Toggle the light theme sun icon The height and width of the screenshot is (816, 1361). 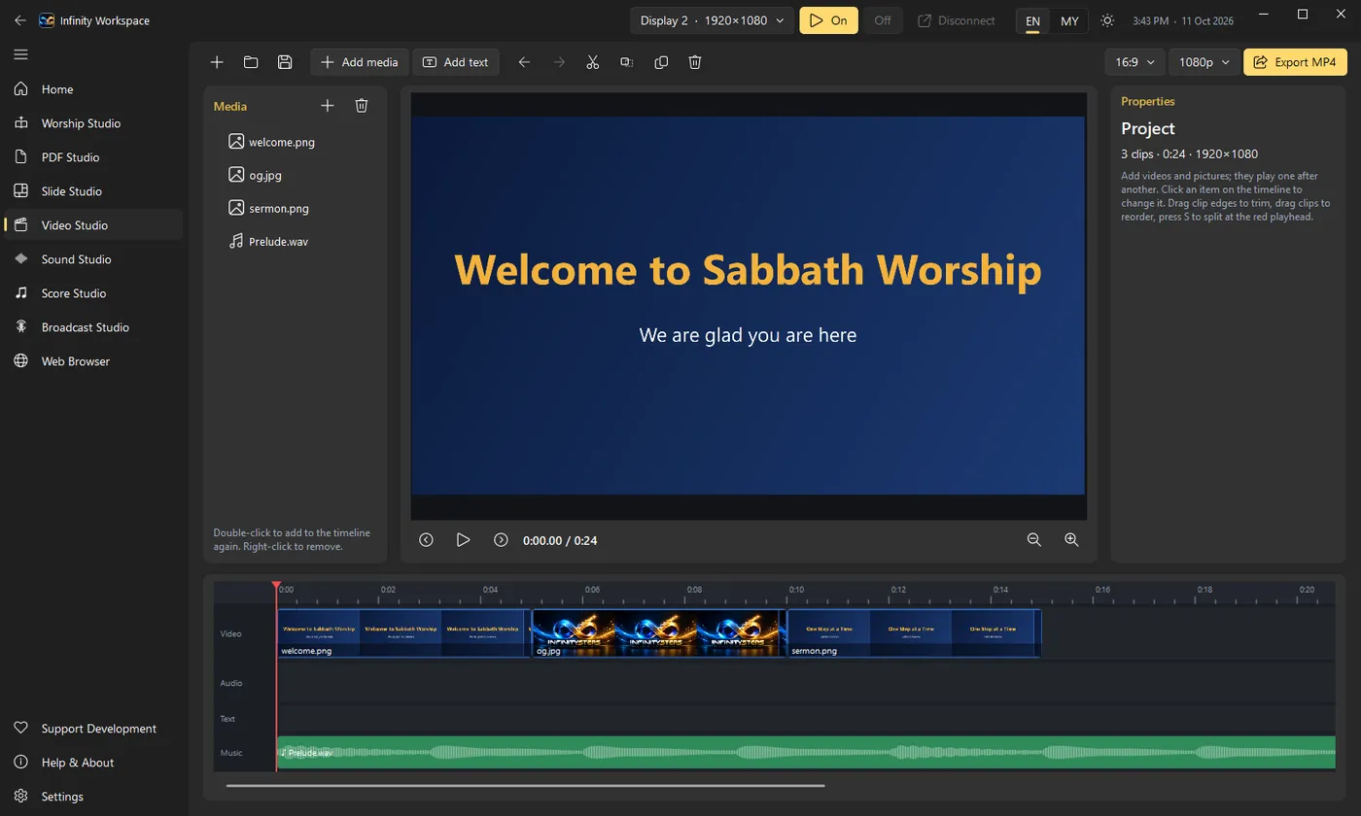(x=1107, y=20)
